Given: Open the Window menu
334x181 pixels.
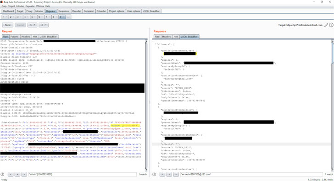Looking at the screenshot, I should (40, 6).
